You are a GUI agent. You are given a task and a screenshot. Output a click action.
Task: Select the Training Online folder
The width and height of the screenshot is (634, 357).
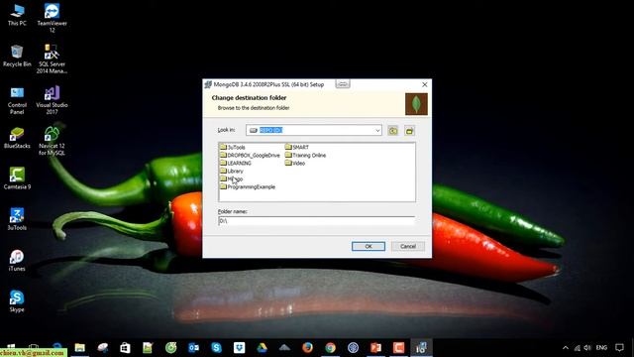pyautogui.click(x=305, y=155)
